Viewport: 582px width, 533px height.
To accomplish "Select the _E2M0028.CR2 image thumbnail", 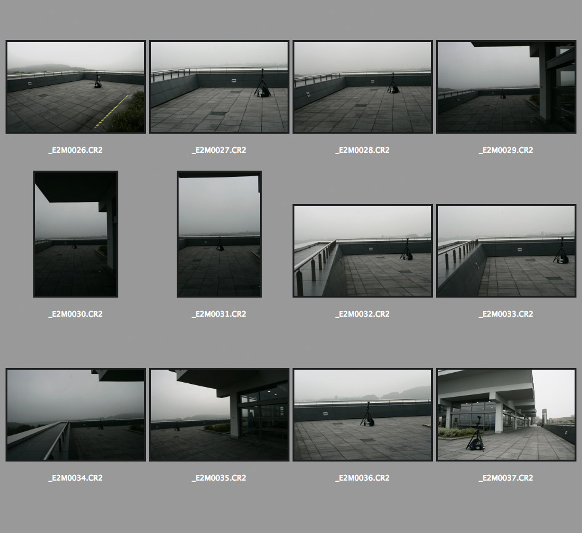I will tap(362, 87).
